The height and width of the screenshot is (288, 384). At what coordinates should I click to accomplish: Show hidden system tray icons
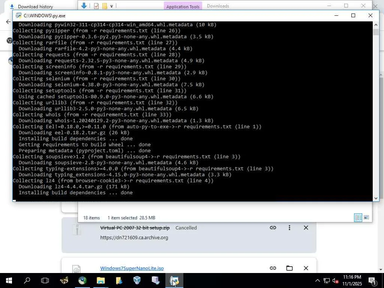coord(317,280)
